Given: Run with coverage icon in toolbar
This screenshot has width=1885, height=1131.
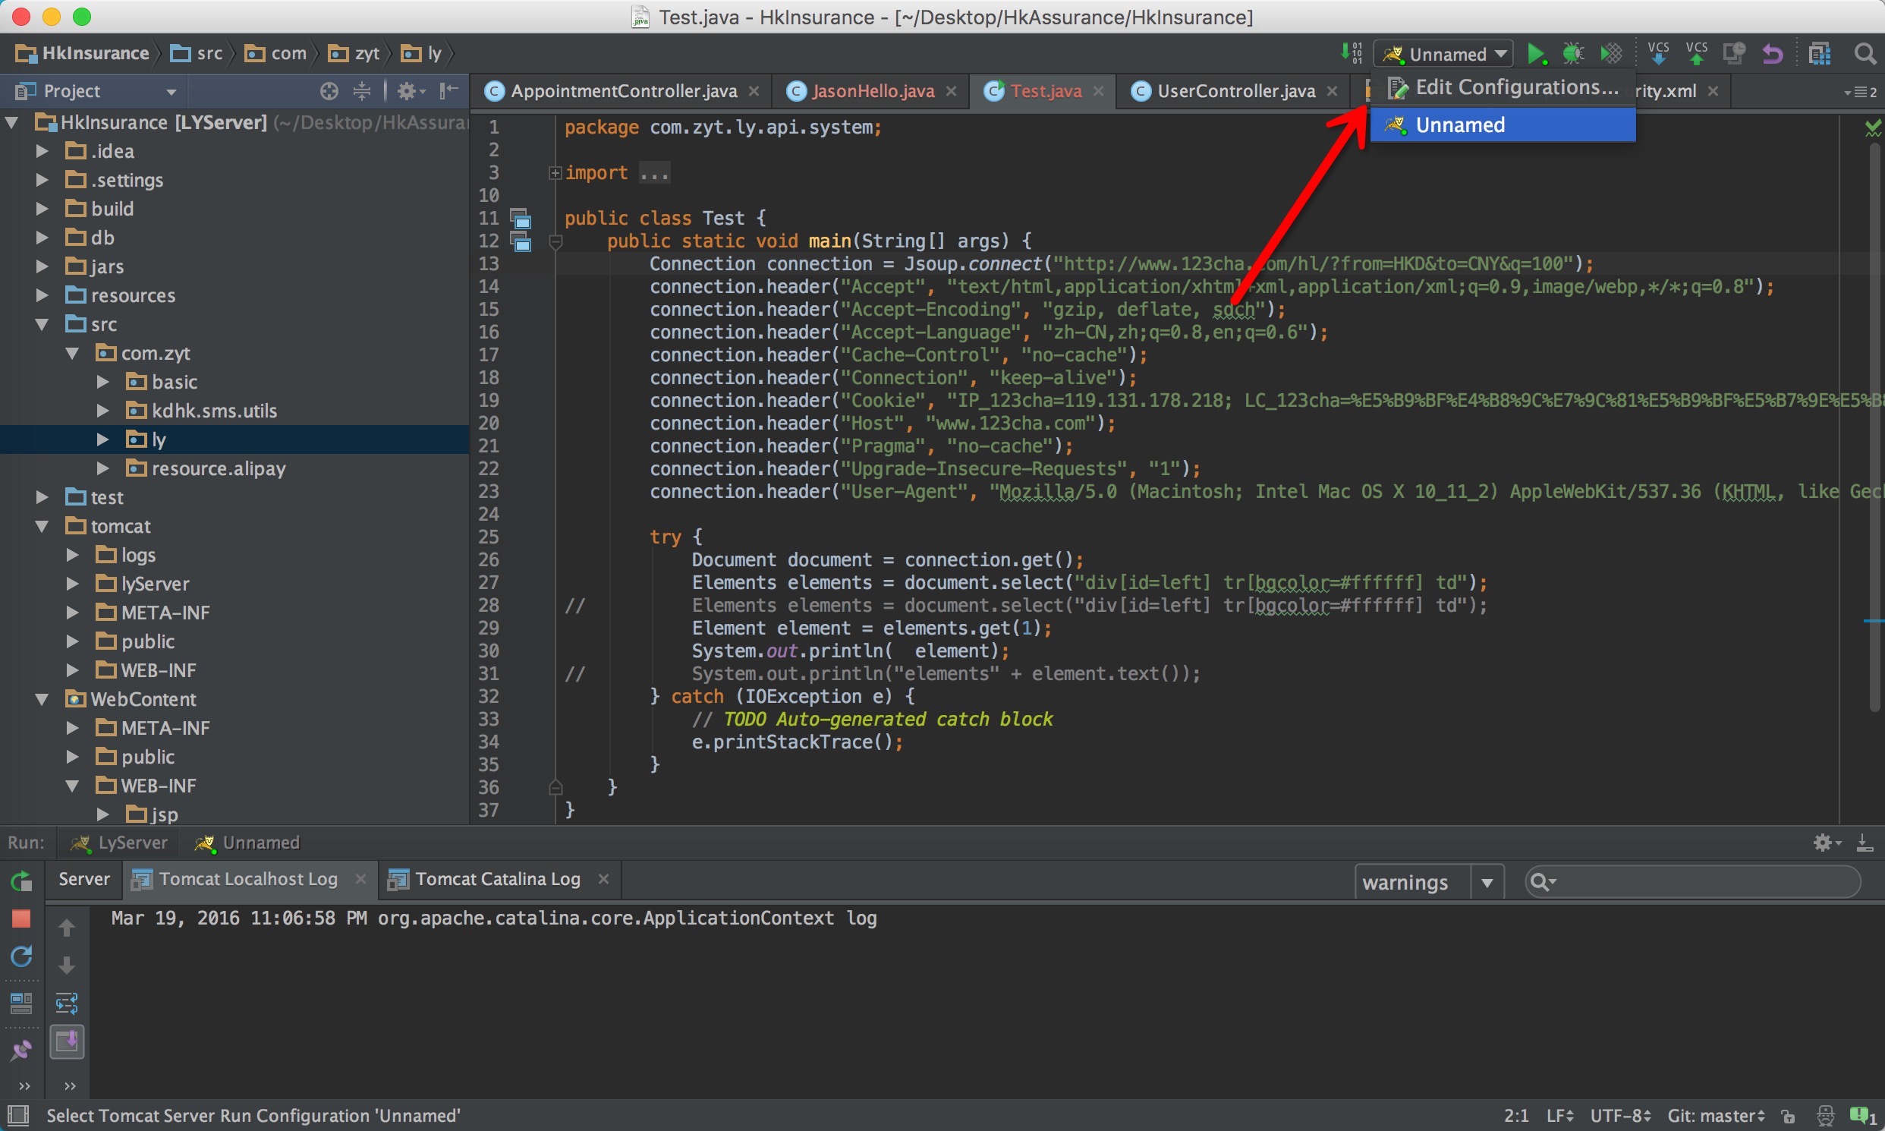Looking at the screenshot, I should pyautogui.click(x=1611, y=53).
